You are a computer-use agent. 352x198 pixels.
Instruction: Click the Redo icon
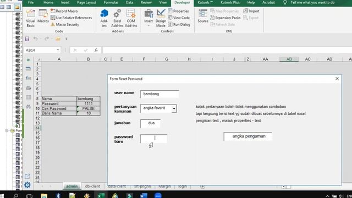[46, 39]
